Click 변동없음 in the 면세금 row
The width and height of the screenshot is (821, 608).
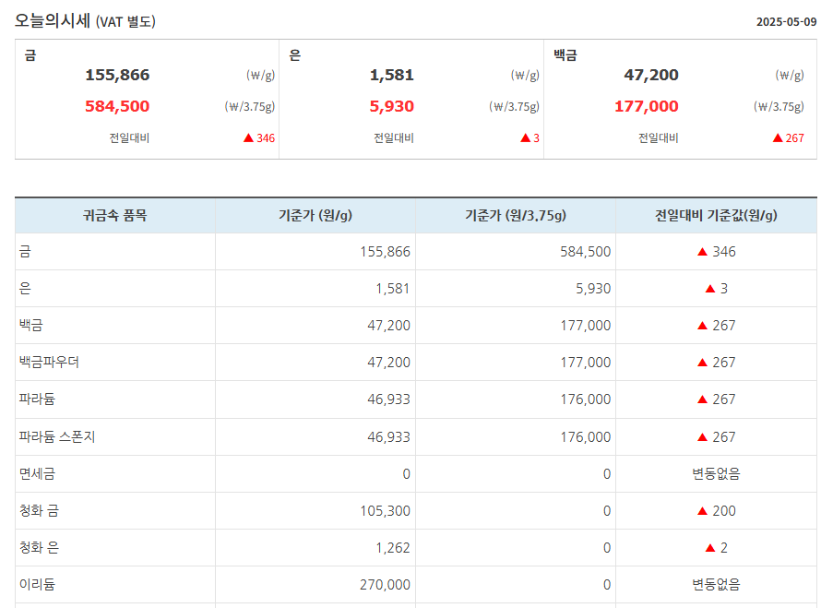coord(716,473)
